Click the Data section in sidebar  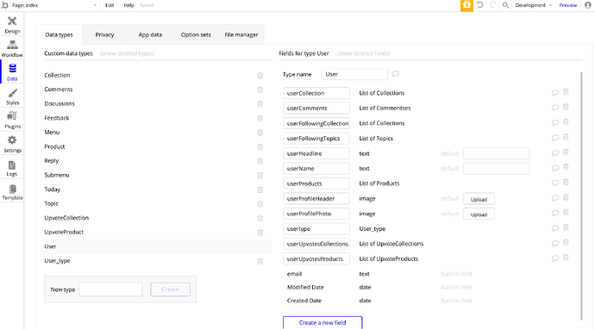point(12,72)
